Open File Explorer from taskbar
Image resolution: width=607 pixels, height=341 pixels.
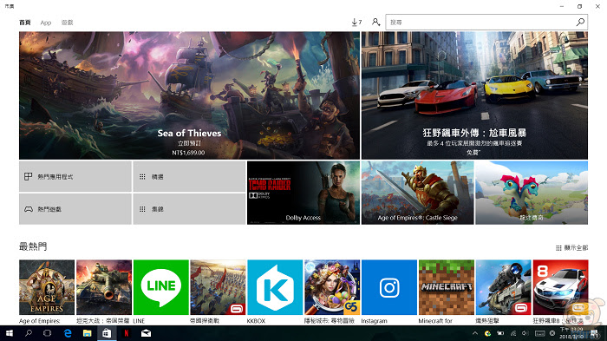87,333
